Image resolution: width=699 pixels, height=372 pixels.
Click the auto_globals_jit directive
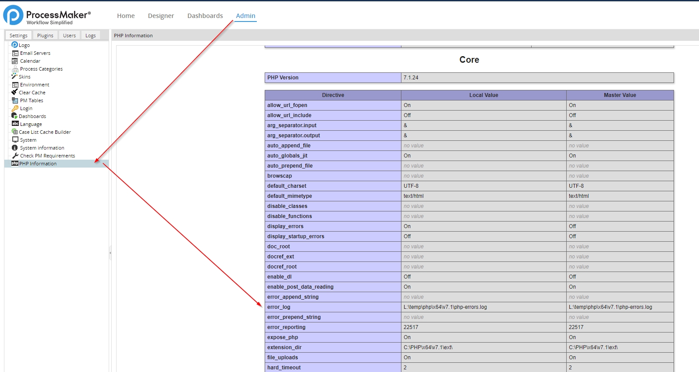point(287,156)
